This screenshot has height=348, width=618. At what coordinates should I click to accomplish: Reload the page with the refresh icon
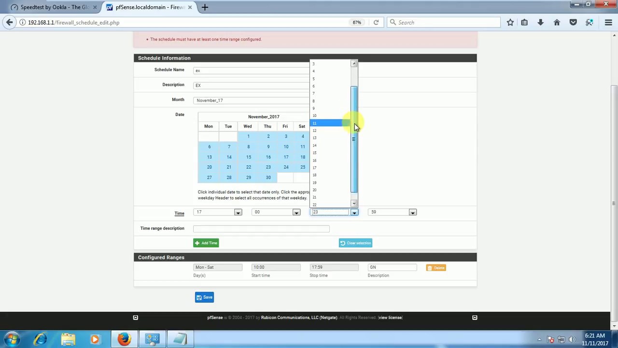[x=376, y=22]
